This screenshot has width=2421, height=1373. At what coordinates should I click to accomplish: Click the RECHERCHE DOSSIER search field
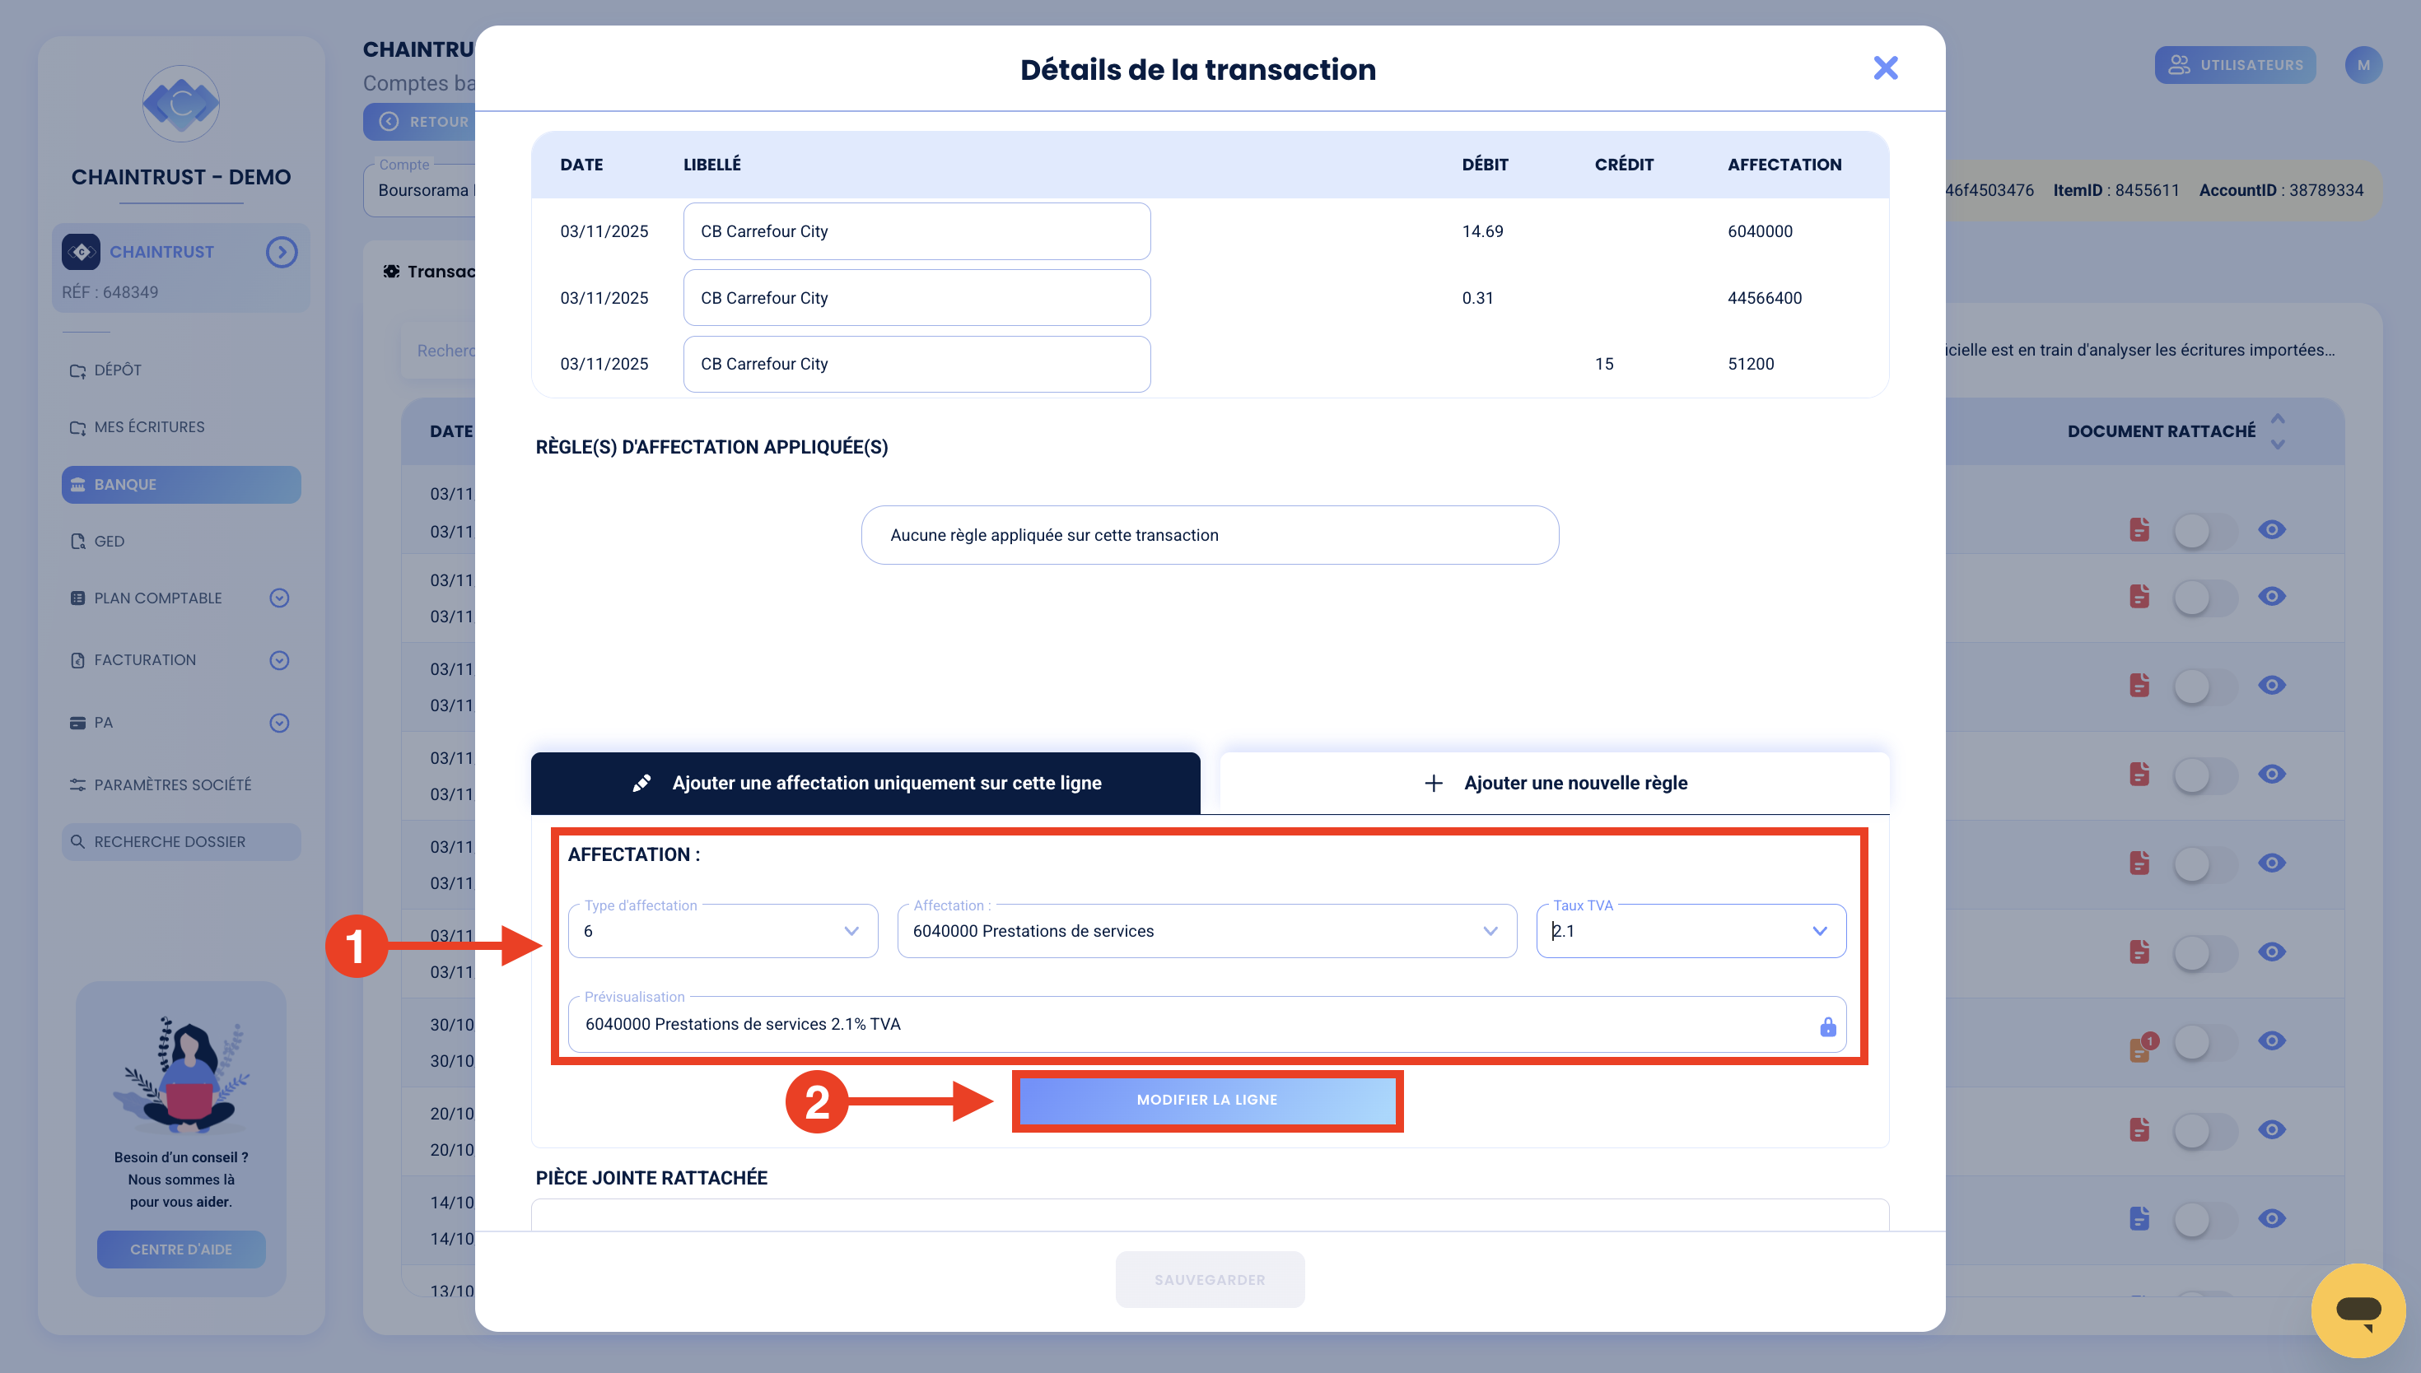coord(181,842)
